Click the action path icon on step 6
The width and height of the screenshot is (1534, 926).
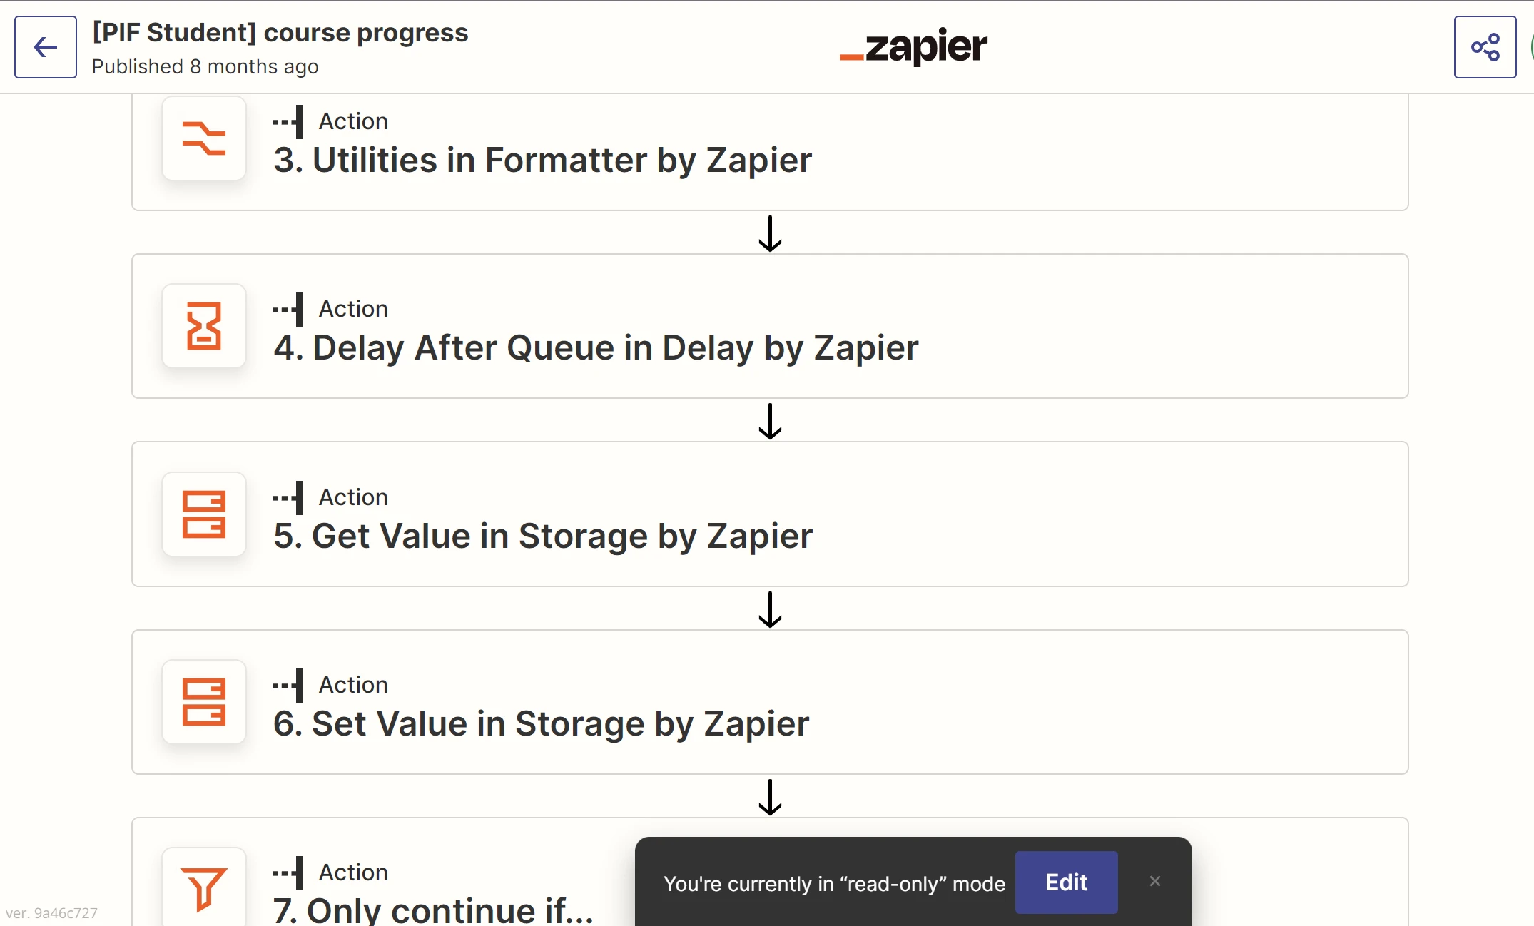coord(288,686)
